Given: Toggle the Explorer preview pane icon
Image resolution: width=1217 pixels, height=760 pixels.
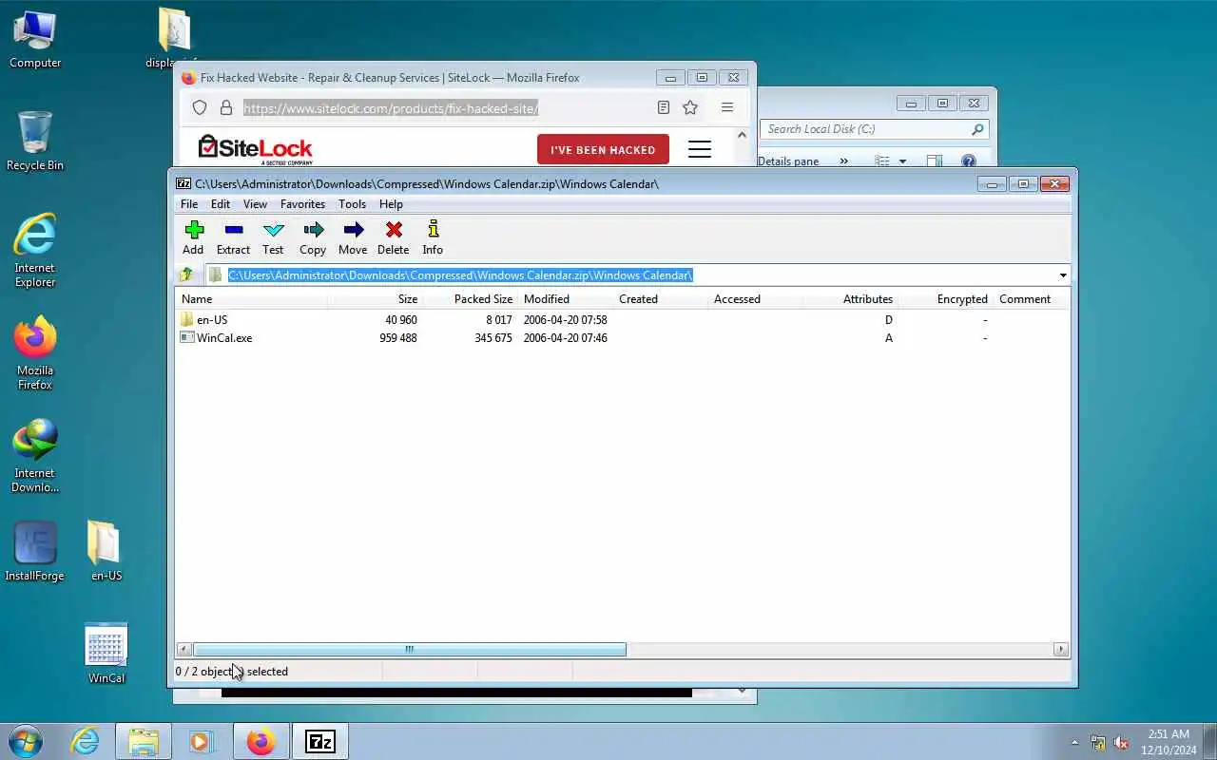Looking at the screenshot, I should (x=935, y=161).
